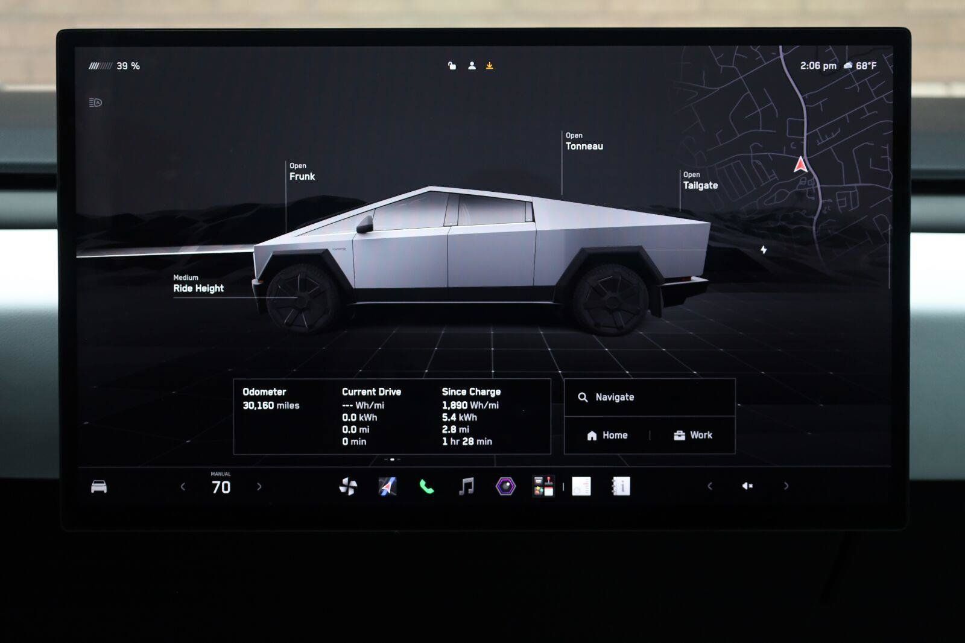Tap the charging bolt icon on map

pos(764,249)
